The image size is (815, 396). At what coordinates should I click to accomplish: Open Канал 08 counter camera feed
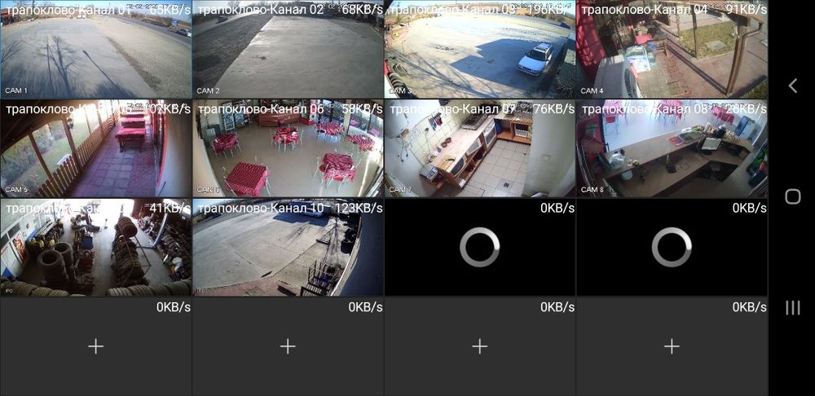coord(672,148)
